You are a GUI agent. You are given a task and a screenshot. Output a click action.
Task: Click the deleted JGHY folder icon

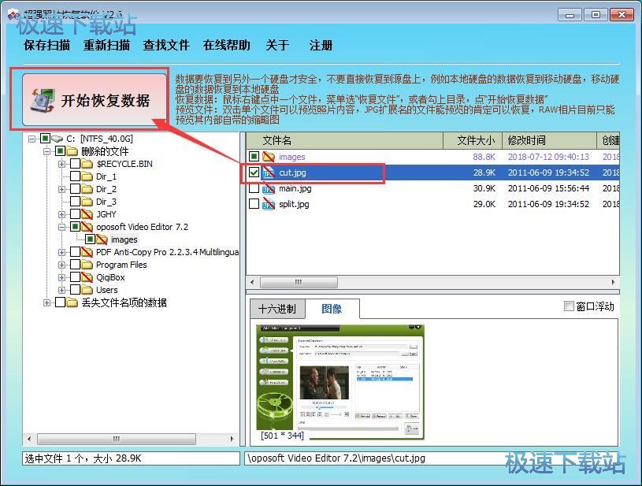pyautogui.click(x=87, y=214)
